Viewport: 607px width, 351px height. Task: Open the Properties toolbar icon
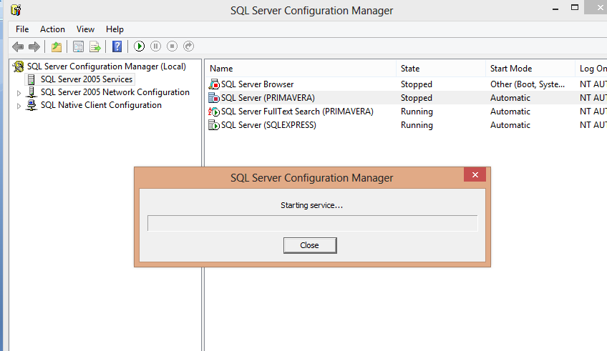coord(78,46)
